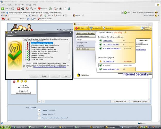This screenshot has height=129, width=161.
Task: Click the Windows Start button
Action: tap(6, 127)
